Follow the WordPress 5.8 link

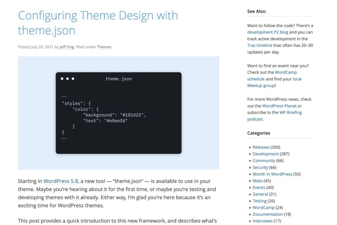click(x=61, y=181)
